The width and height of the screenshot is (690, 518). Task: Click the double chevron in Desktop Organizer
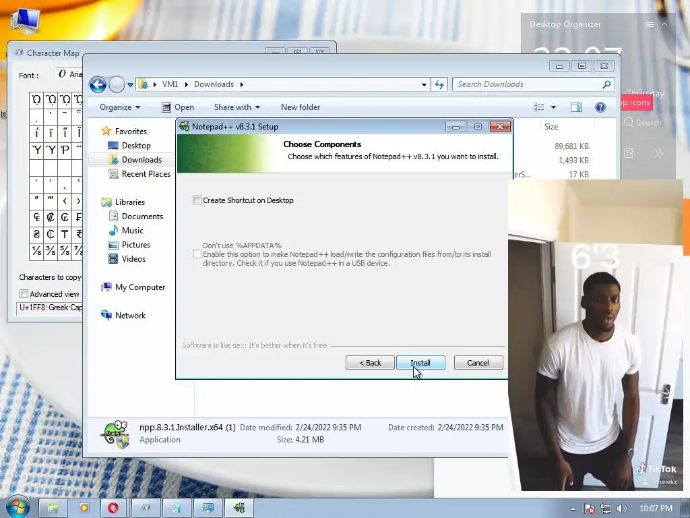coord(659,153)
